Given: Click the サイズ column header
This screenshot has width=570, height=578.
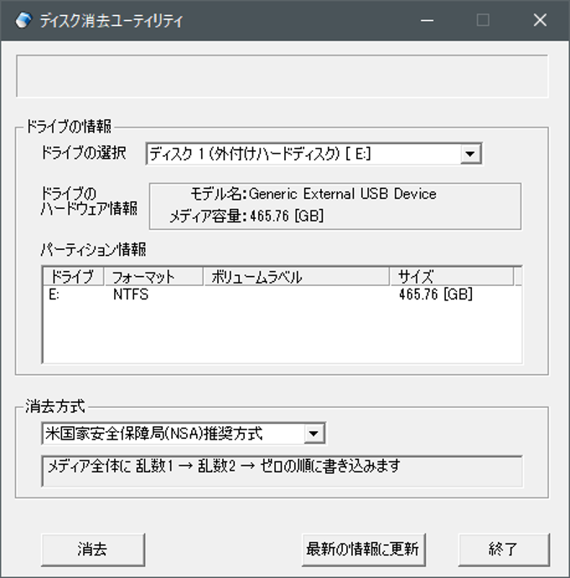Looking at the screenshot, I should tap(452, 276).
